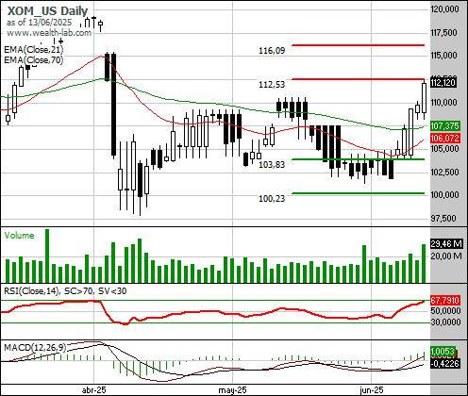Image resolution: width=468 pixels, height=396 pixels.
Task: Click the 120,000 price axis label
Action: coord(444,9)
